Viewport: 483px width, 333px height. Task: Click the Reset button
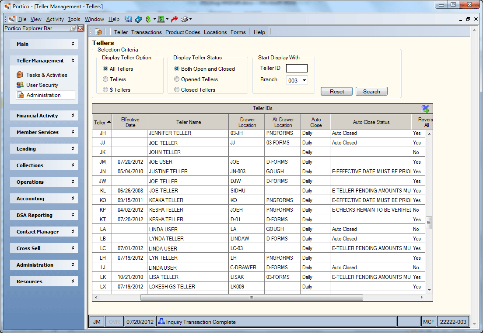337,91
